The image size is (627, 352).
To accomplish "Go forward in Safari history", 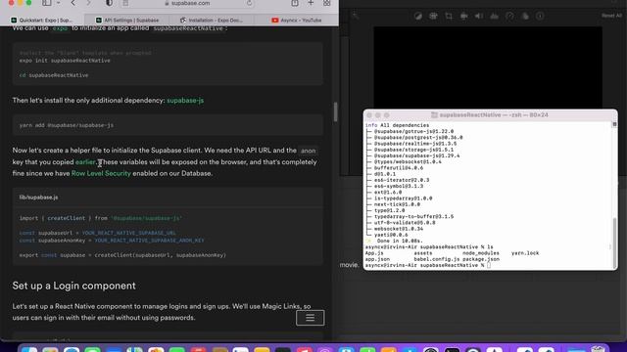I will pyautogui.click(x=88, y=3).
